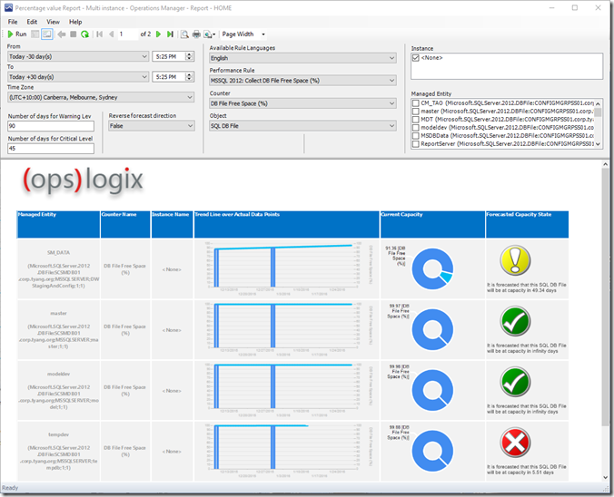Check the MSDBData managed entity
Screen dimensions: 614x497
[415, 136]
